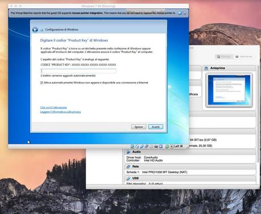Click the Avanti button

point(155,127)
